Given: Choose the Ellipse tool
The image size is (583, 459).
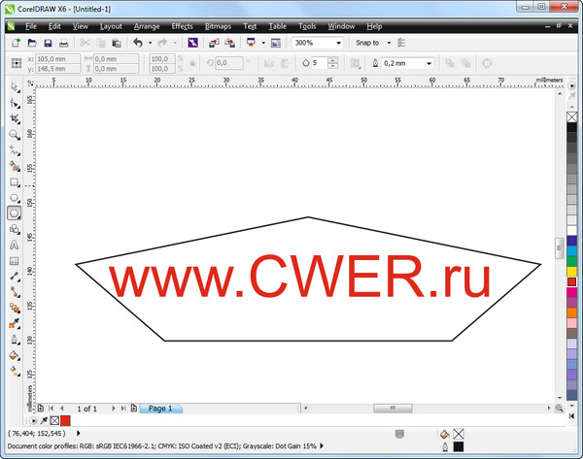Looking at the screenshot, I should pos(15,197).
